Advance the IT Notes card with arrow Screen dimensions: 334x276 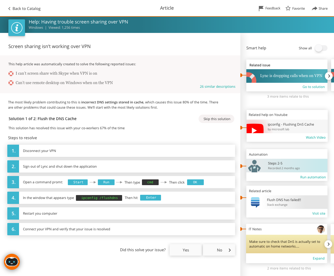pos(328,244)
